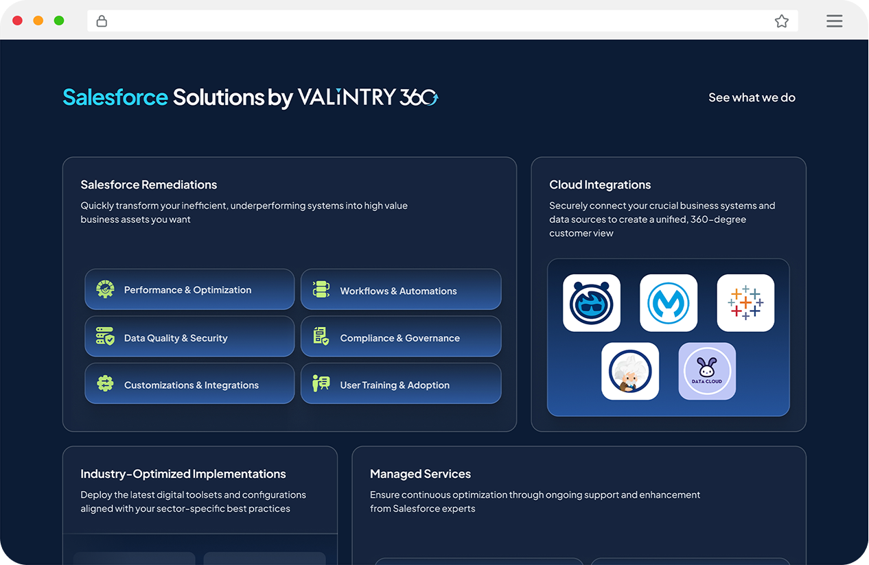Select the Compliance & Governance button

(x=401, y=336)
